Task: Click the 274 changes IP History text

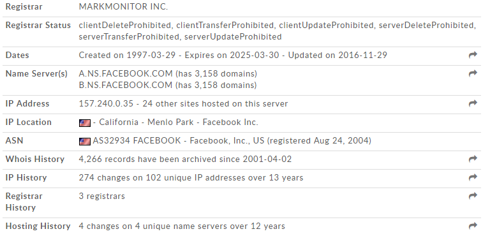Action: [191, 177]
